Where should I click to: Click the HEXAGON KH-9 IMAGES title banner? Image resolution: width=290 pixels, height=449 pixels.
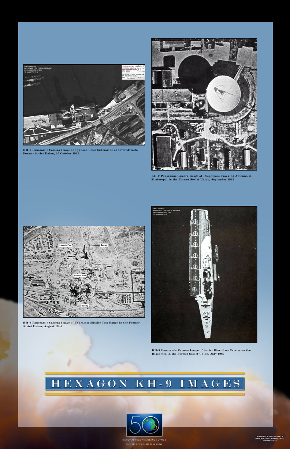point(145,384)
